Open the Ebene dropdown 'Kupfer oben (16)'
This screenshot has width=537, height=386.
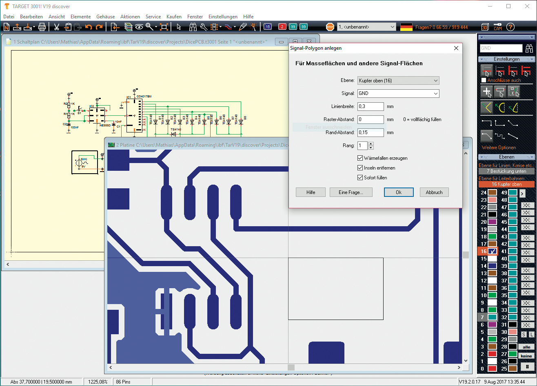(x=398, y=81)
